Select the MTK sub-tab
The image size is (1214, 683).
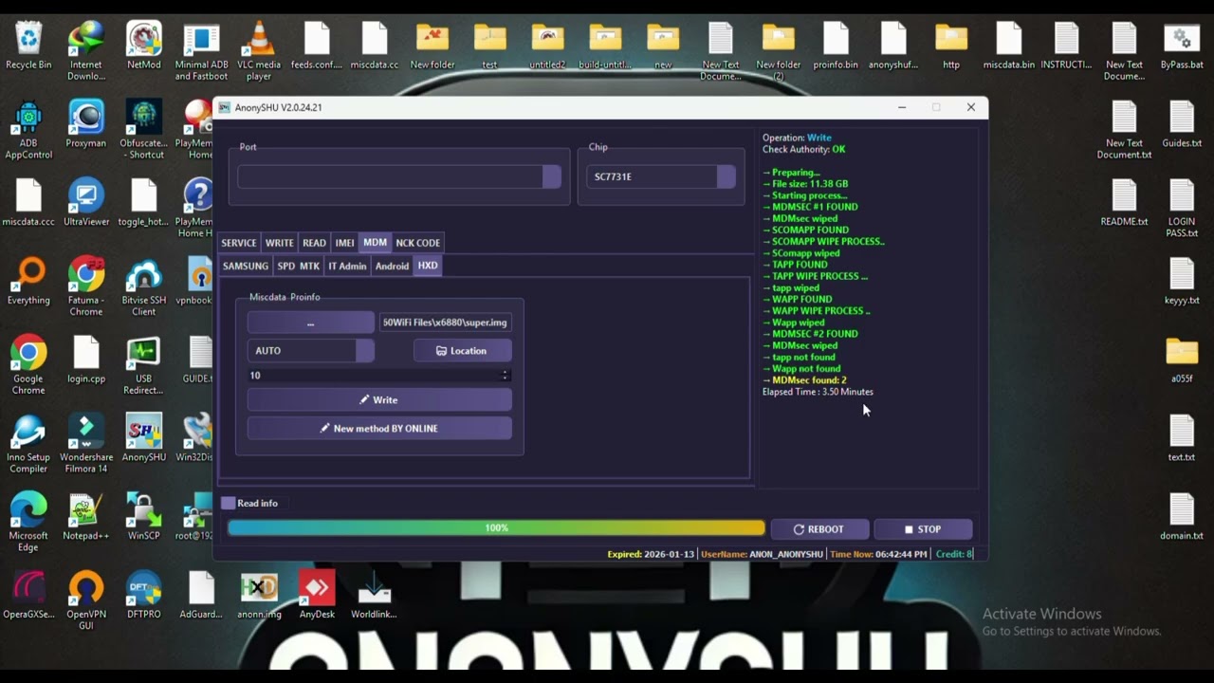pos(309,267)
